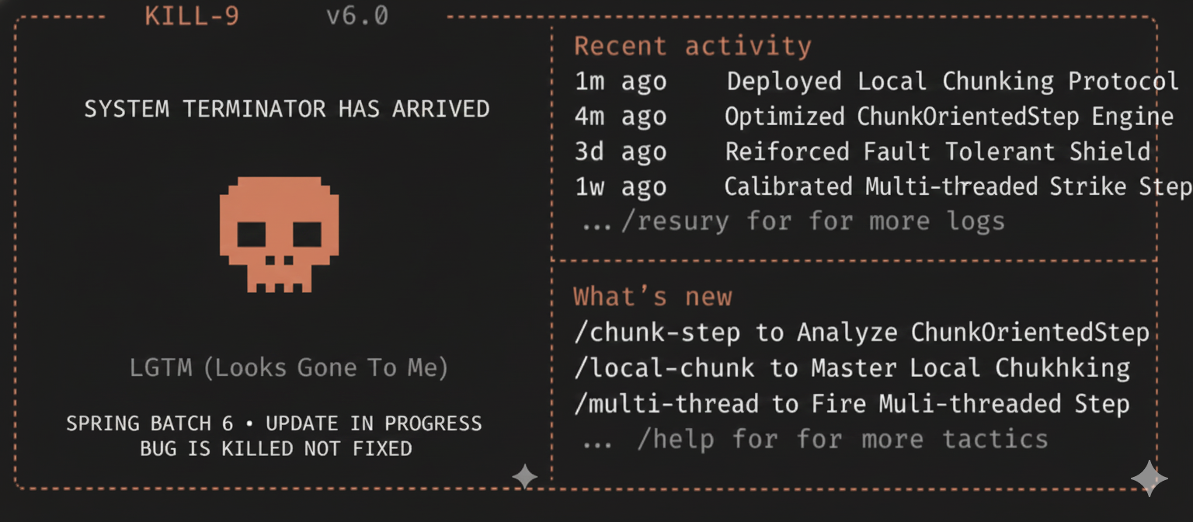
Task: Expand more tactics via /help line
Action: (815, 440)
